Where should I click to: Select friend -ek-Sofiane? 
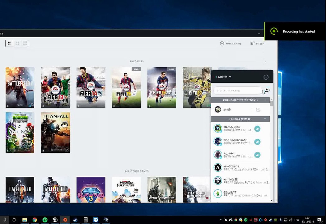click(x=240, y=168)
